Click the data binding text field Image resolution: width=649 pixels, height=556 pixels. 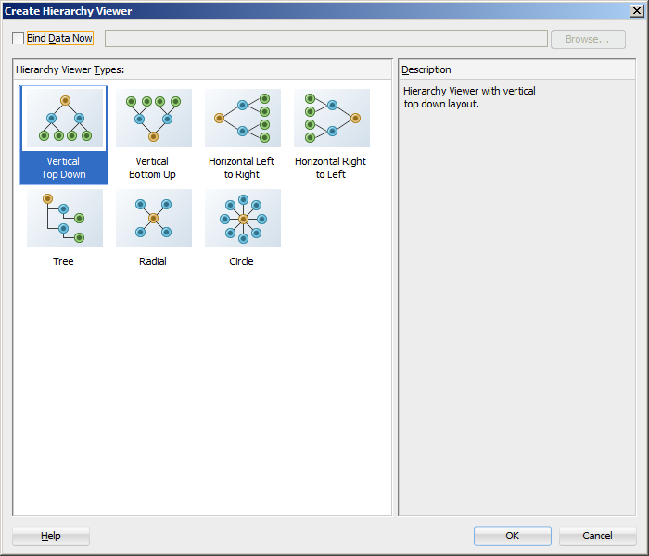(x=325, y=39)
